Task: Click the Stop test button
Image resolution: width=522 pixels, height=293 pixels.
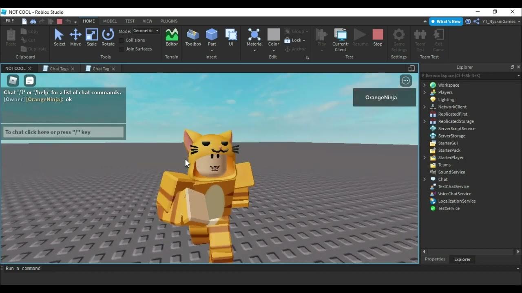Action: [378, 37]
